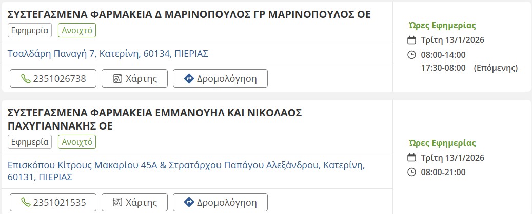Screen dimensions: 532x214
Task: Click Ανοιχτό badge under Pachygiannakis pharmacy
Action: (x=77, y=142)
